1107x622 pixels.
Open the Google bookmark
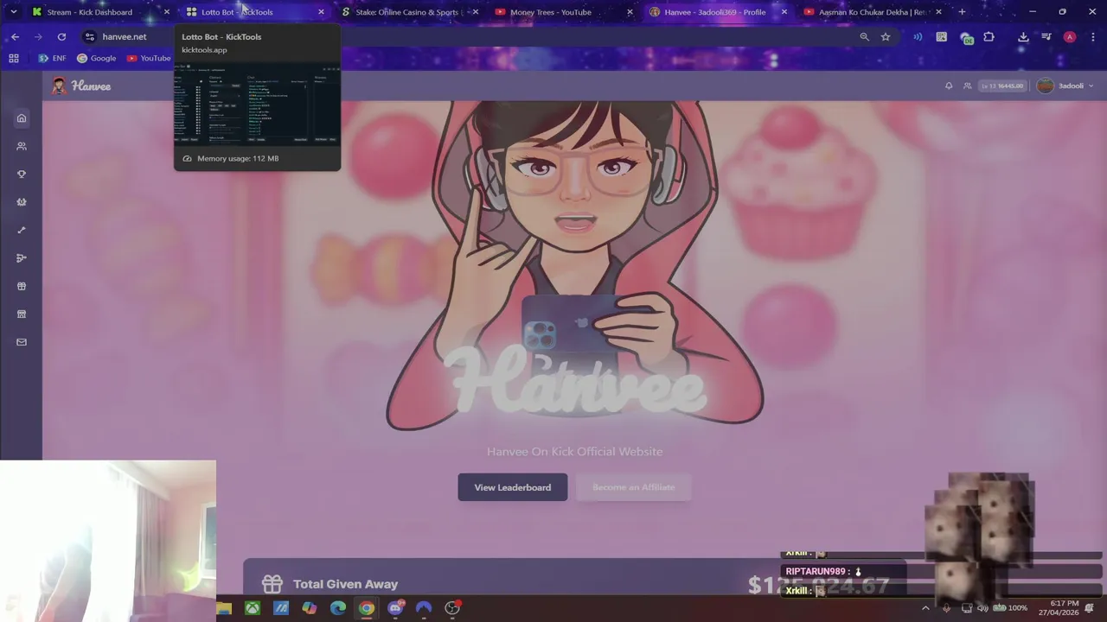96,58
